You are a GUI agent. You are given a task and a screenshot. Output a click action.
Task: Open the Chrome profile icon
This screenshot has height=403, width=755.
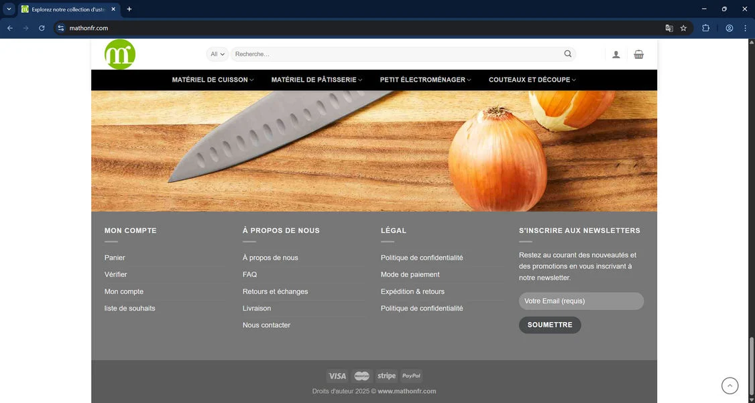pyautogui.click(x=730, y=28)
